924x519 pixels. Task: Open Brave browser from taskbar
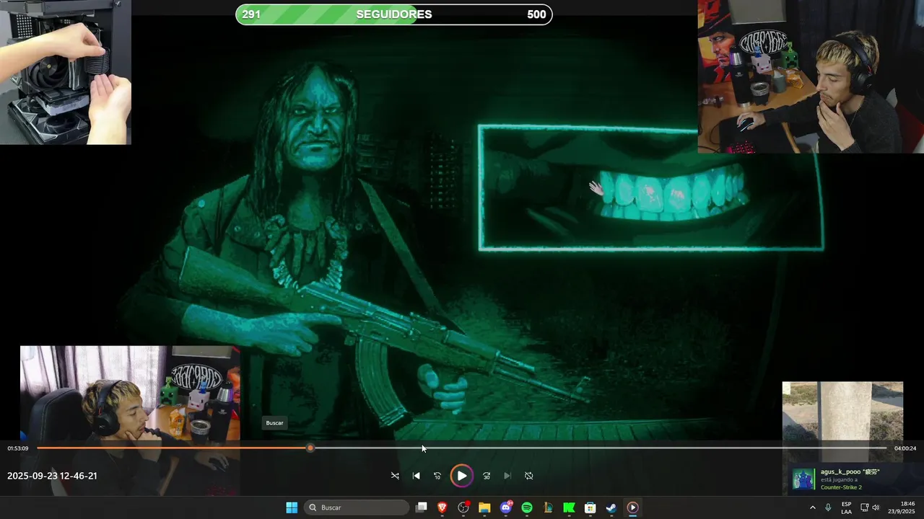click(443, 507)
